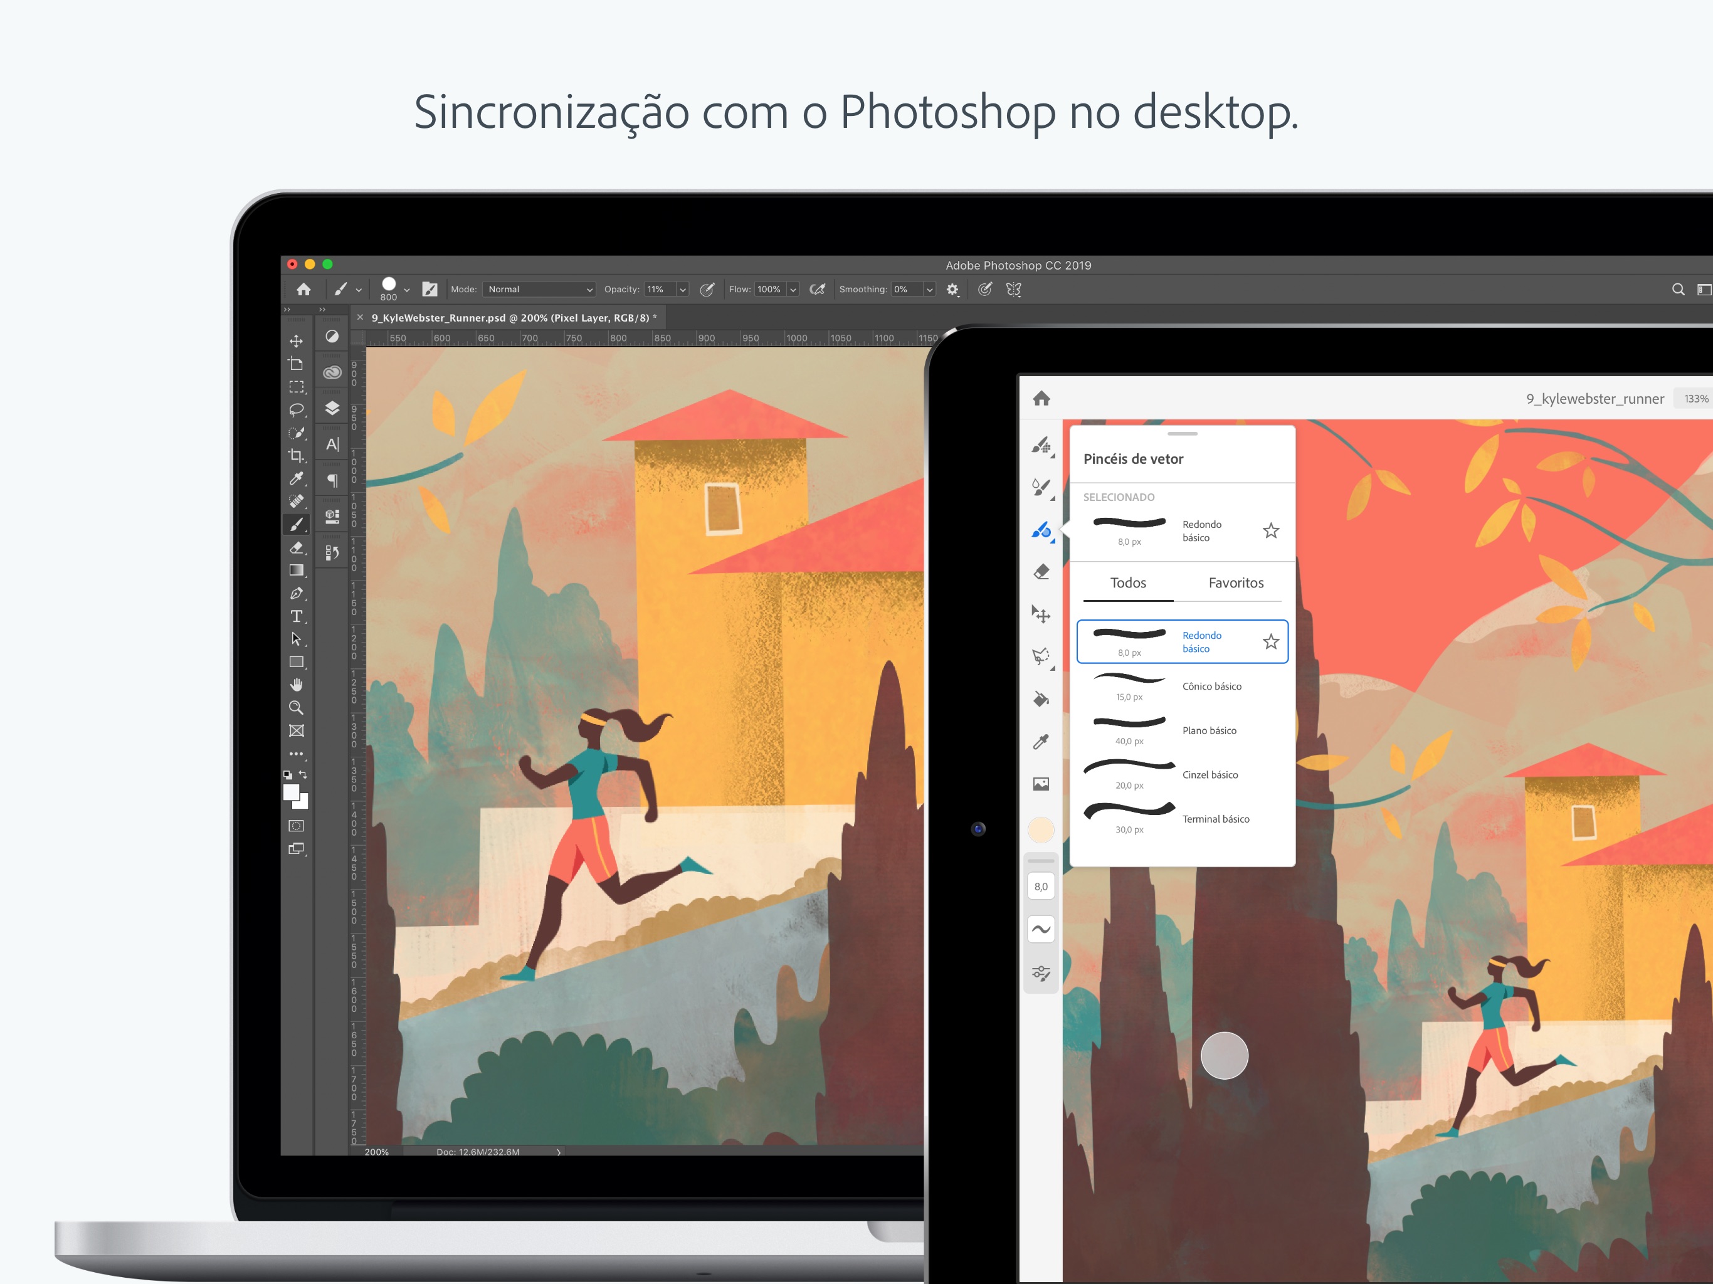Open the Layers panel icon
Screen dimensions: 1713x1284
point(332,408)
